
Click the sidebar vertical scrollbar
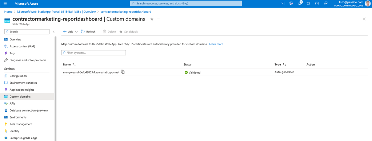click(56, 89)
